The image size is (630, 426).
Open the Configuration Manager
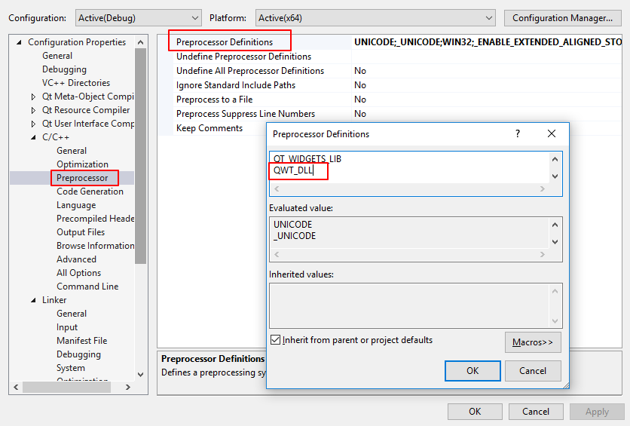561,17
